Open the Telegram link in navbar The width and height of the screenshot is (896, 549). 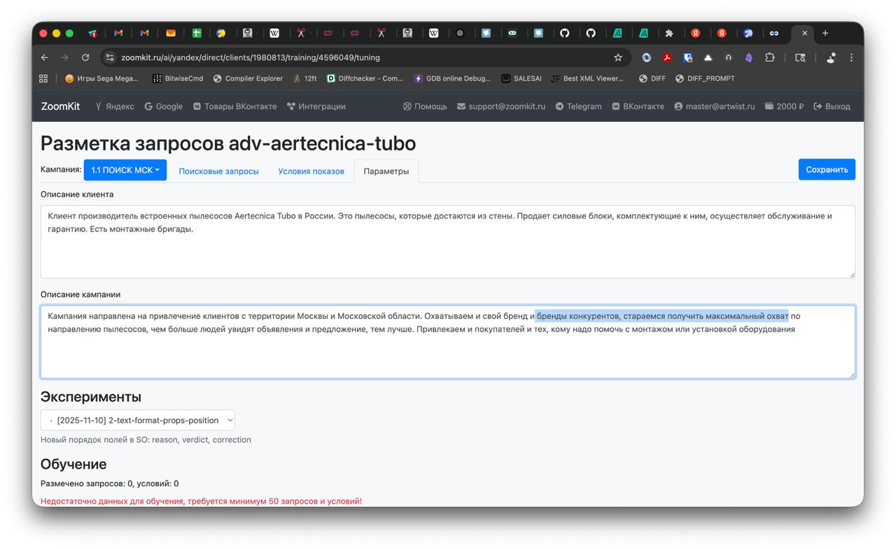point(579,106)
